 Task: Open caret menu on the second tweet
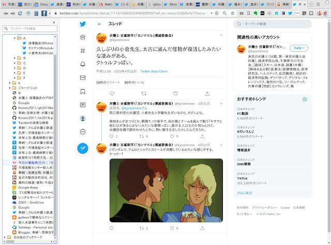coord(221,104)
